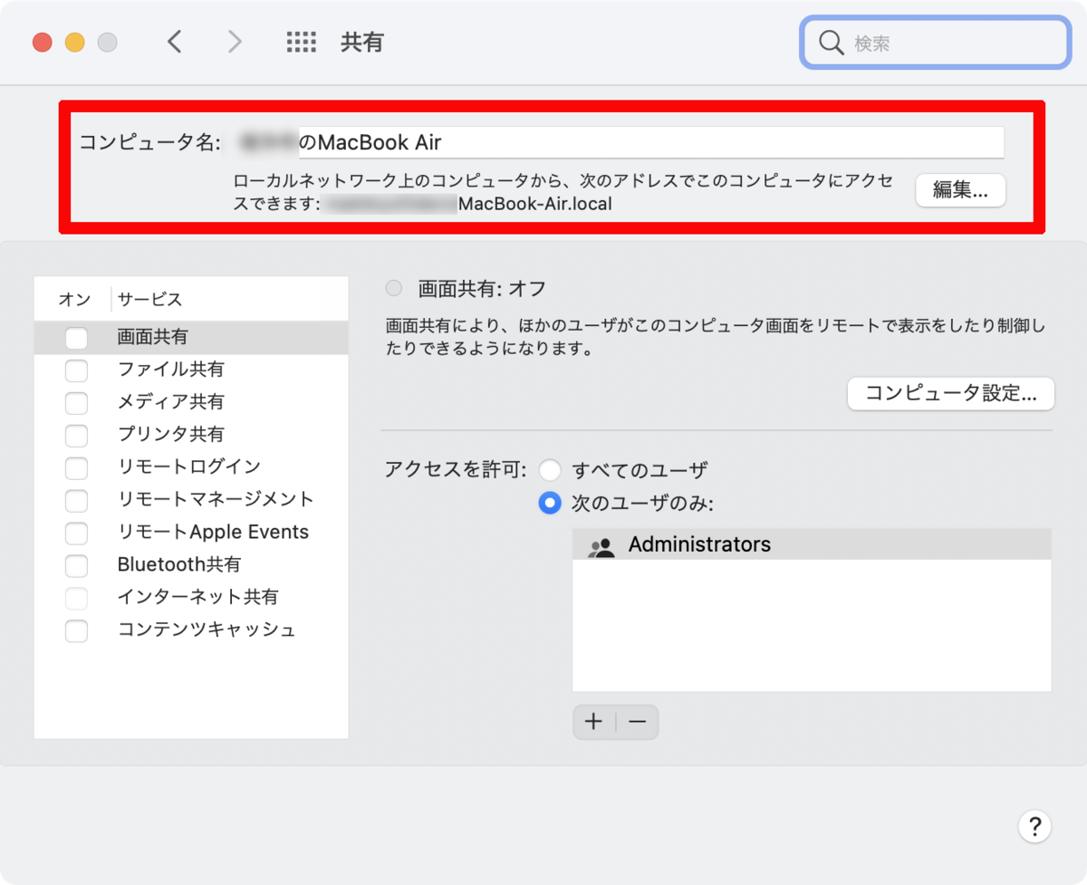Open help with question mark button
1087x885 pixels.
[1034, 826]
